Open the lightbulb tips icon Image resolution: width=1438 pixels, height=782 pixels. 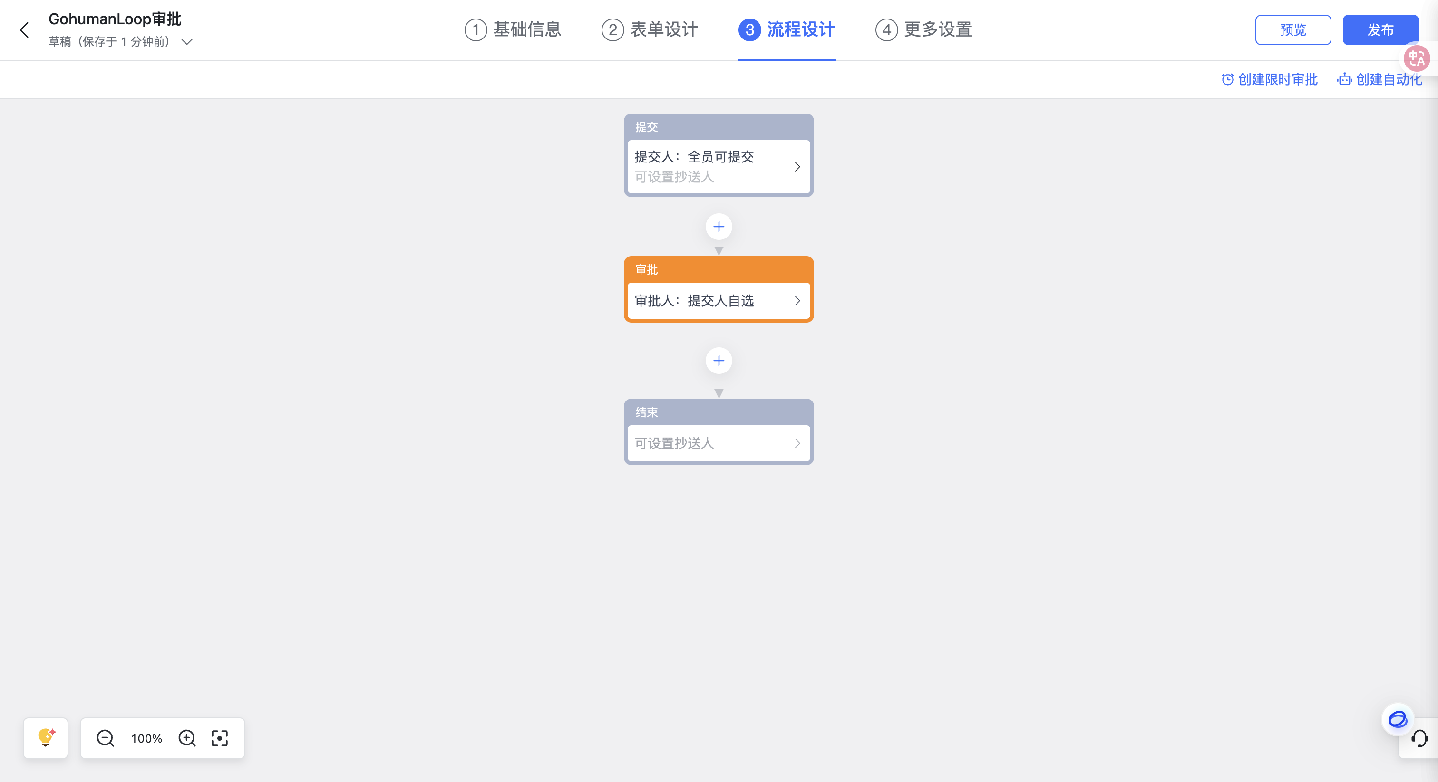pyautogui.click(x=46, y=738)
